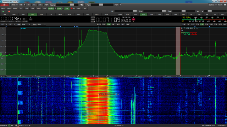227x127 pixels.
Task: Adjust the Tone slider
Action: (183, 11)
